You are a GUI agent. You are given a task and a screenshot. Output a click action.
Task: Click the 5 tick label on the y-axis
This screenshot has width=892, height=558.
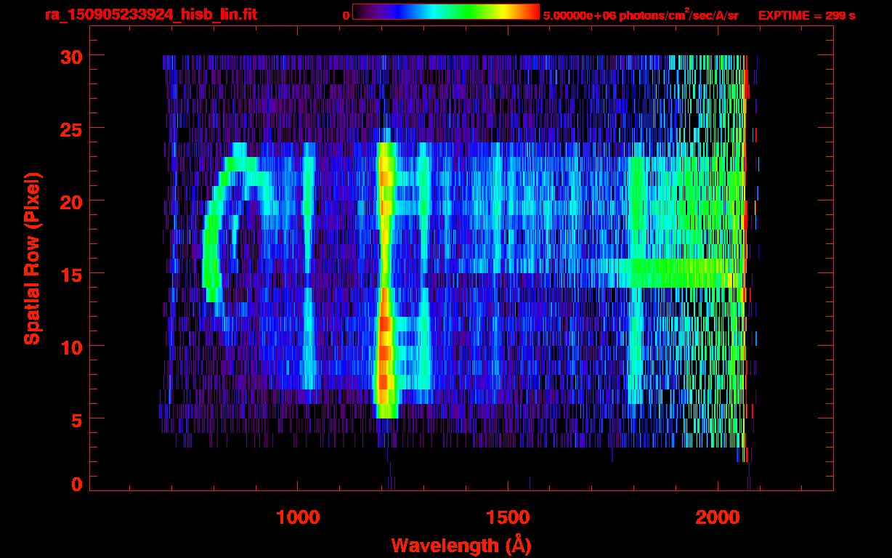tap(76, 419)
